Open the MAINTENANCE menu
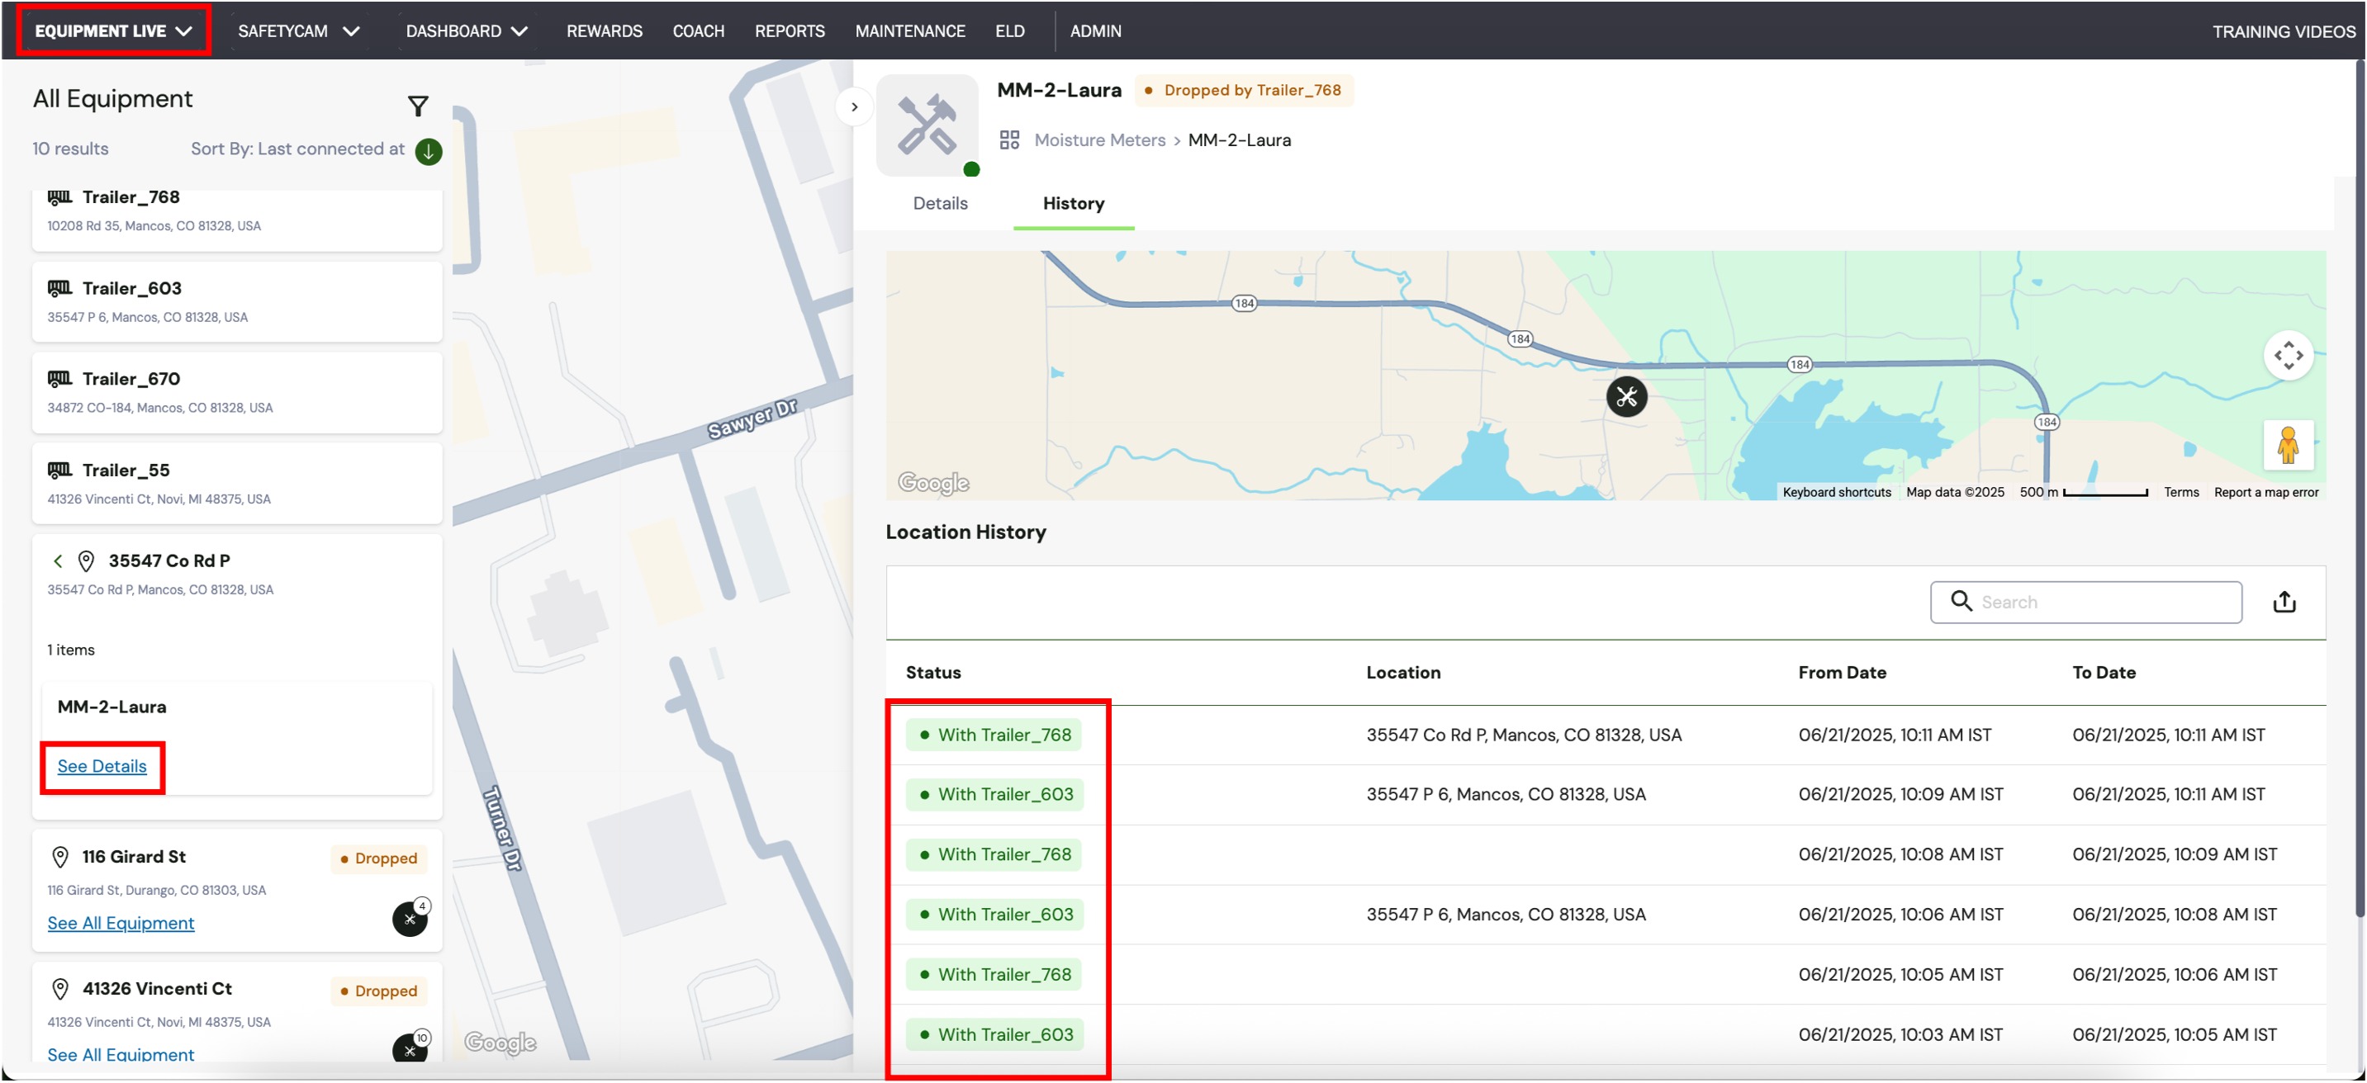The height and width of the screenshot is (1083, 2367). (909, 31)
